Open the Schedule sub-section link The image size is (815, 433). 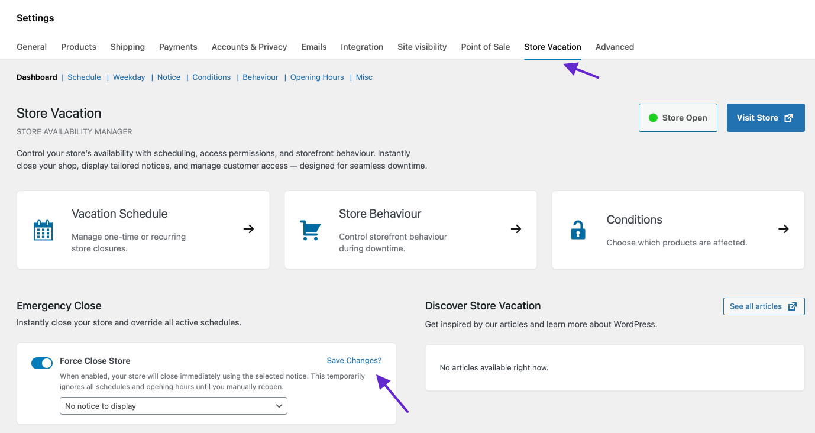click(x=84, y=77)
